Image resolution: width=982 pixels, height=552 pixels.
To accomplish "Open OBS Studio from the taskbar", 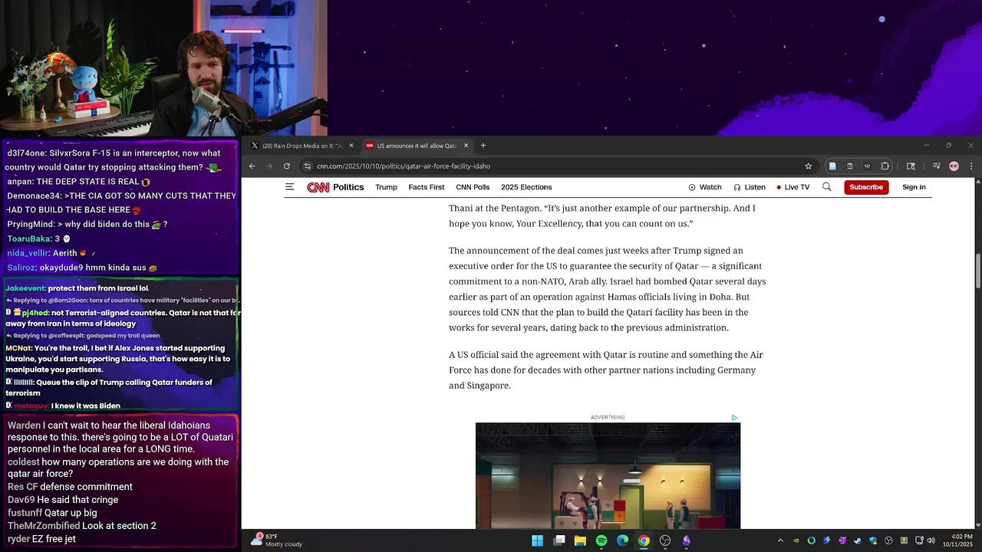I will click(x=665, y=540).
